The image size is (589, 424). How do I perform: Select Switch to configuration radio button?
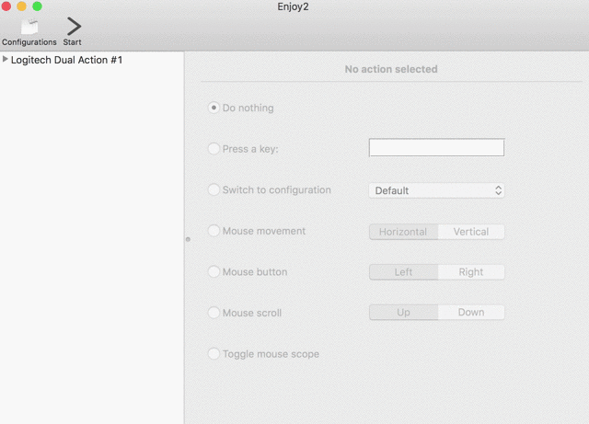(214, 189)
